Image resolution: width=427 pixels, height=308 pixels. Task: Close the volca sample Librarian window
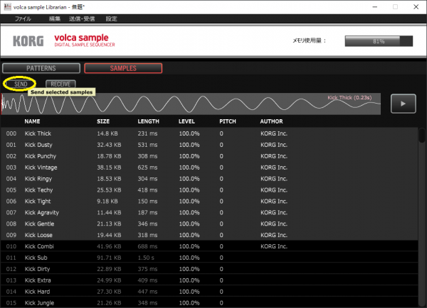click(416, 7)
